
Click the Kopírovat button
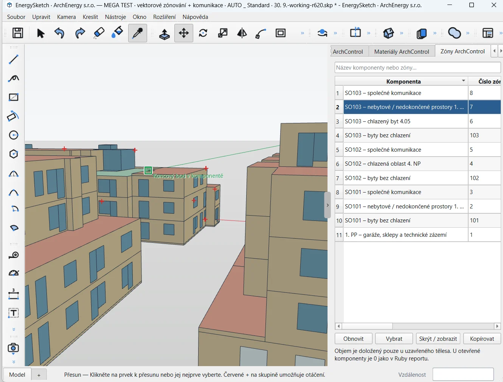pos(482,339)
